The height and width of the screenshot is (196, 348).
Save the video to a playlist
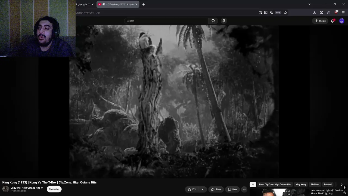point(232,189)
